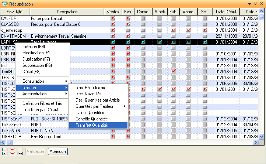Click the scroll-down arrow on the vertical scrollbar
This screenshot has width=266, height=164.
click(262, 136)
